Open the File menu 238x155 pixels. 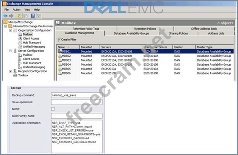tap(6, 9)
